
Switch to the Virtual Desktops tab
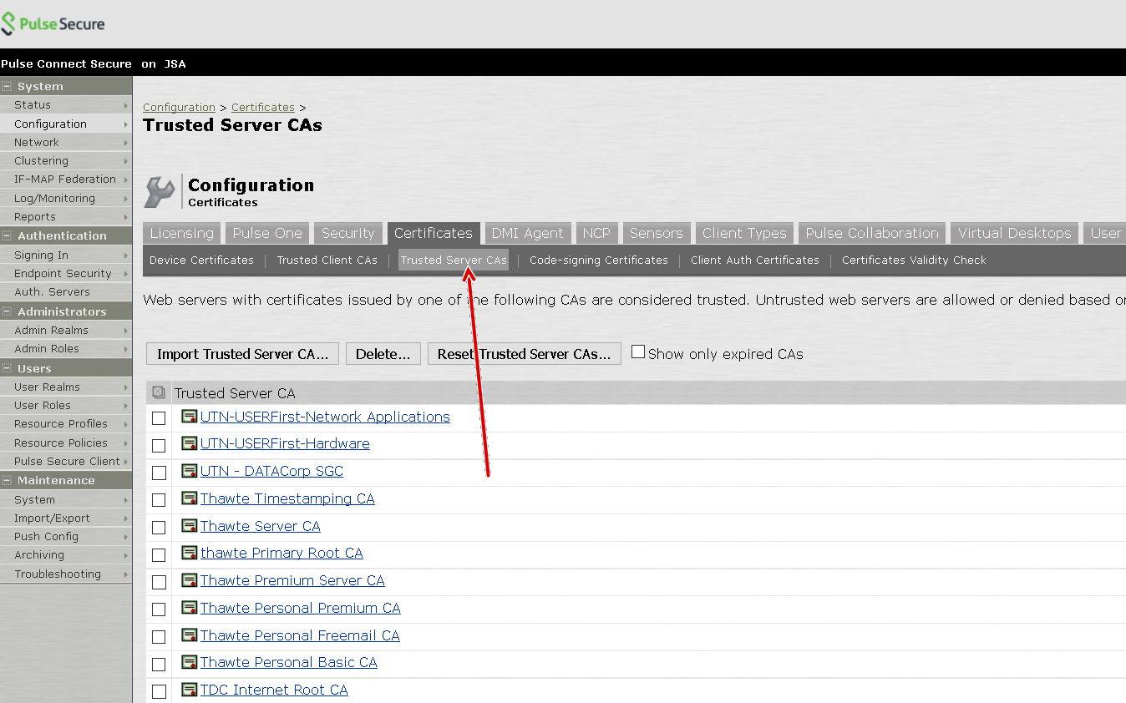click(1014, 233)
